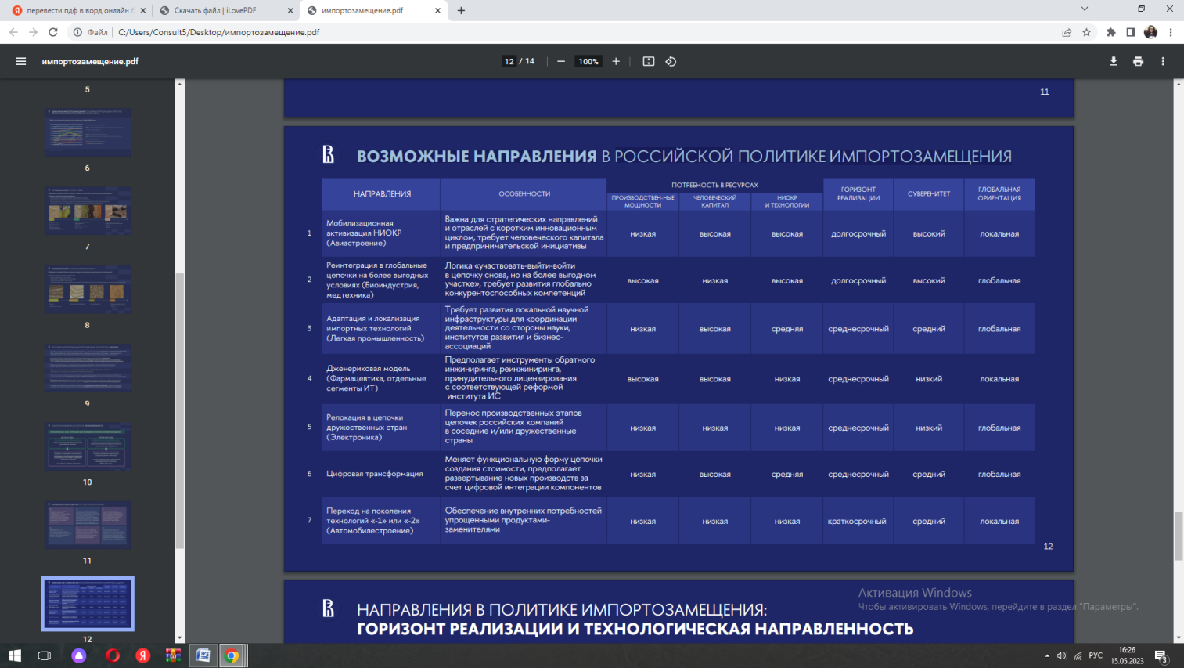Click the zoom in plus button
This screenshot has width=1184, height=668.
pyautogui.click(x=616, y=61)
